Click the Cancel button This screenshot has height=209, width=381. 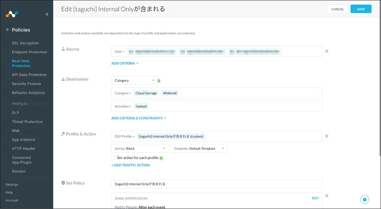click(x=337, y=9)
